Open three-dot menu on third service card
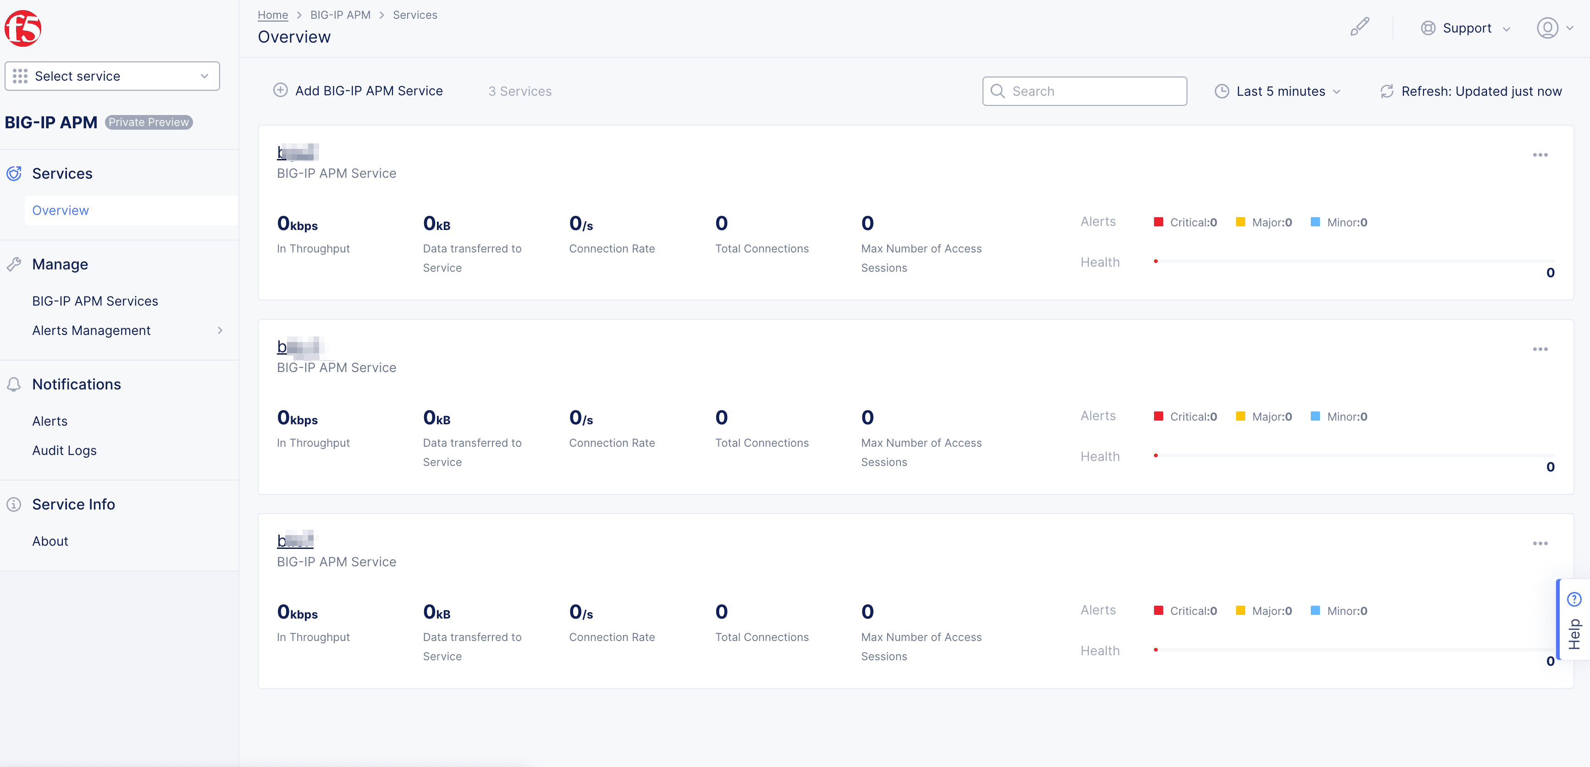The height and width of the screenshot is (767, 1590). [x=1540, y=543]
